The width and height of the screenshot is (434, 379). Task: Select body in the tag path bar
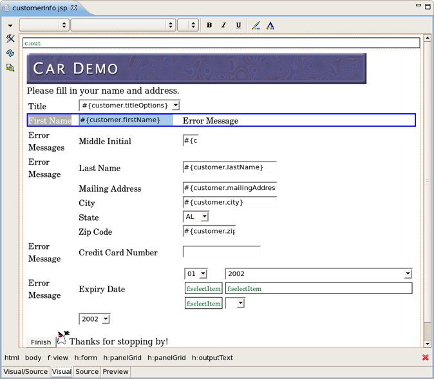click(33, 357)
